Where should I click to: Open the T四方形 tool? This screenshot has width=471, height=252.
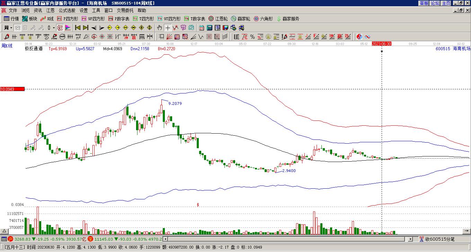click(143, 19)
